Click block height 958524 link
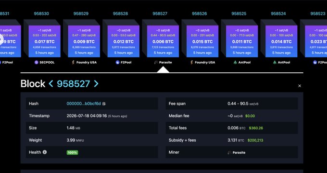This screenshot has width=327, height=173. click(x=278, y=14)
